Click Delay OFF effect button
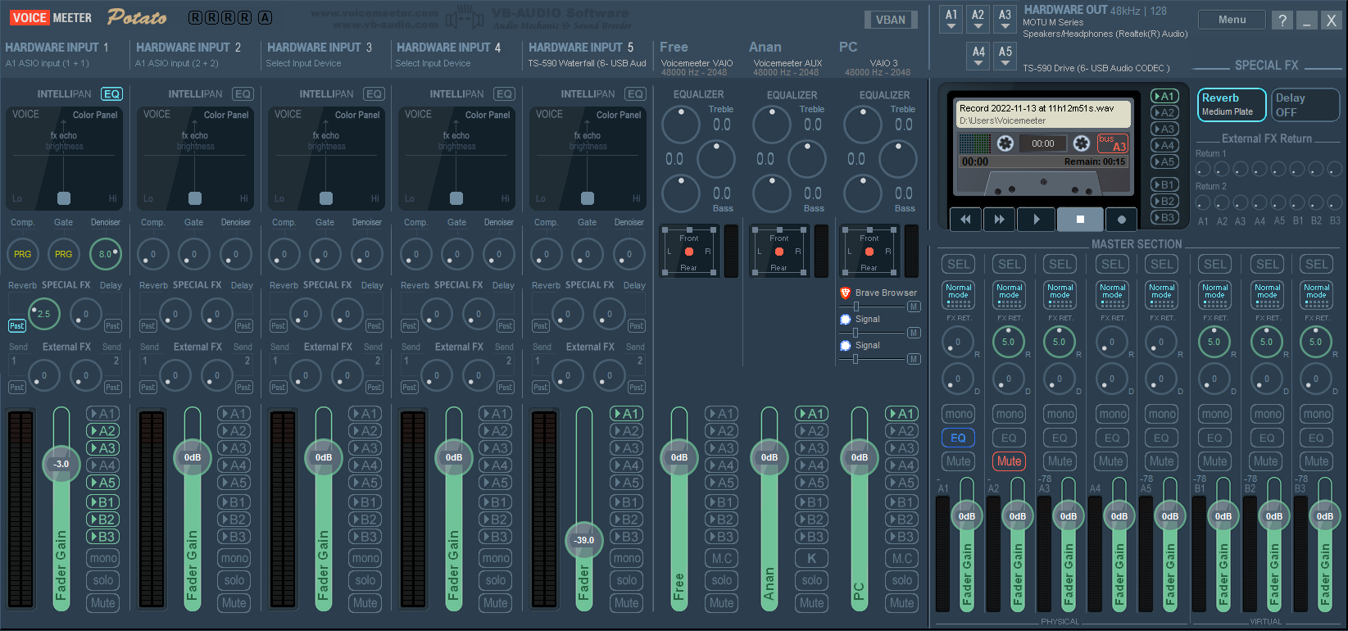1348x631 pixels. click(x=1306, y=104)
